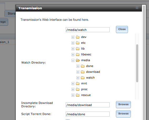Expand the watch subfolder node
Image resolution: width=149 pixels, height=120 pixels.
click(x=78, y=78)
